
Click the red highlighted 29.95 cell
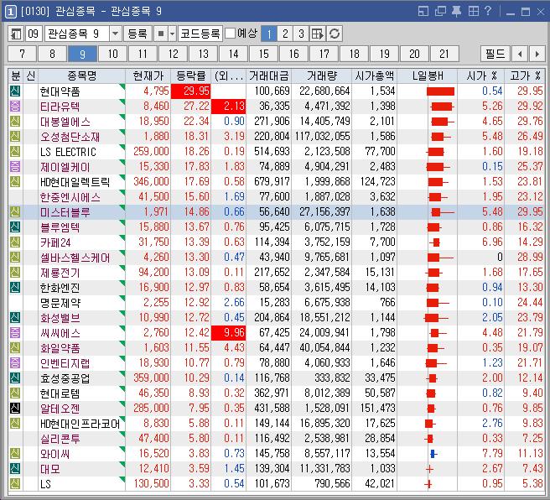coord(191,91)
